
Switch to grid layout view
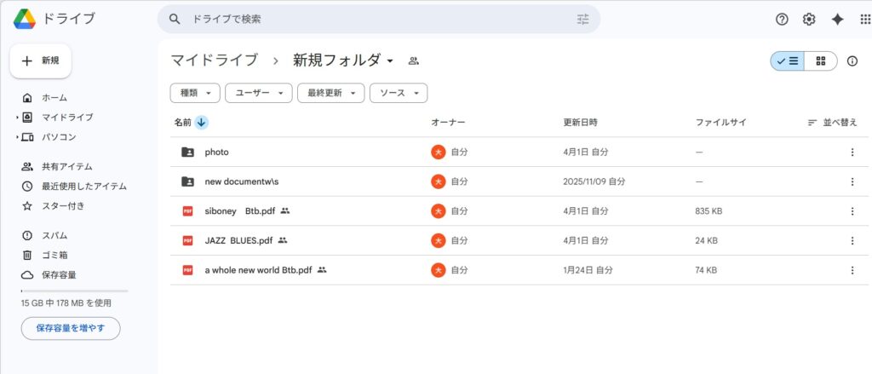[x=821, y=60]
